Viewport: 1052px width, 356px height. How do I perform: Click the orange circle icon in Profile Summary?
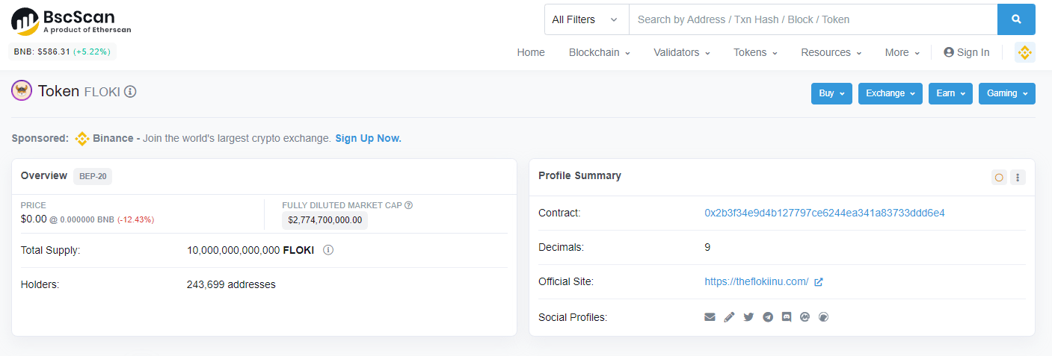(x=999, y=178)
